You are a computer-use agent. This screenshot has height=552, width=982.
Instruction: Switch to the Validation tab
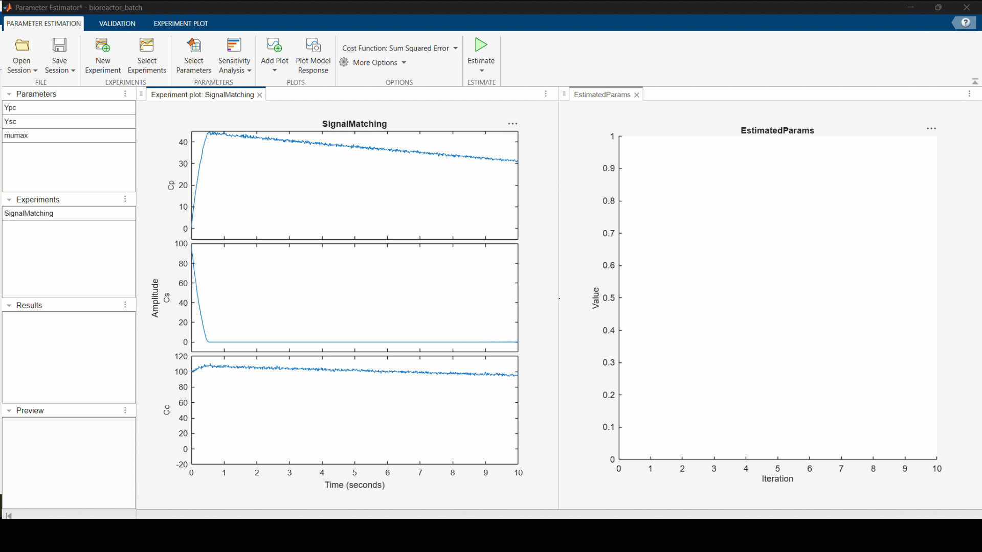pyautogui.click(x=117, y=24)
